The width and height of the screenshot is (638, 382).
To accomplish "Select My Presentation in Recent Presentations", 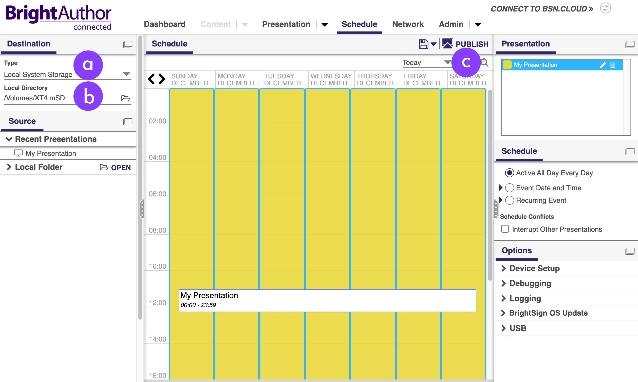I will tap(51, 153).
